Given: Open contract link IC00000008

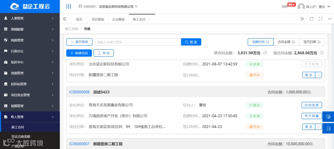Looking at the screenshot, I should (79, 92).
